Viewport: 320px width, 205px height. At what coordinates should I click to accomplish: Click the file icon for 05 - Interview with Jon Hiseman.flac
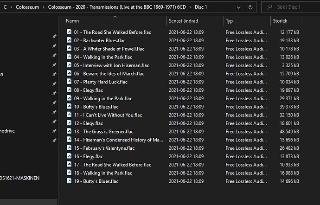point(70,65)
